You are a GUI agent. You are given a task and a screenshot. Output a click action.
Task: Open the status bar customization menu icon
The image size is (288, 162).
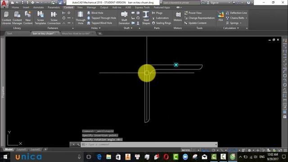(285, 150)
